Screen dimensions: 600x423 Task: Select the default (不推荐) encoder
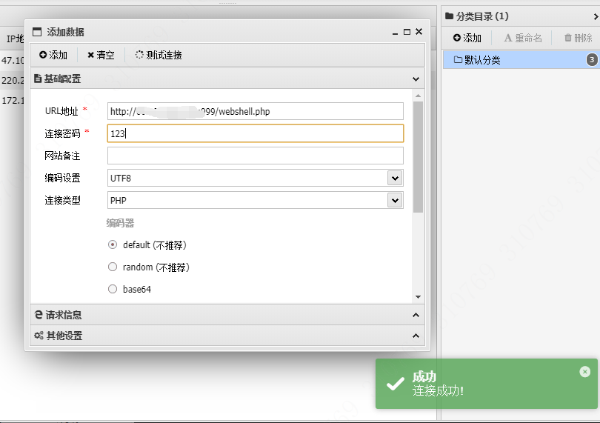pos(113,244)
